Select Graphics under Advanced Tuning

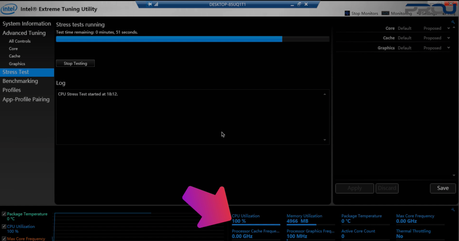coord(17,64)
